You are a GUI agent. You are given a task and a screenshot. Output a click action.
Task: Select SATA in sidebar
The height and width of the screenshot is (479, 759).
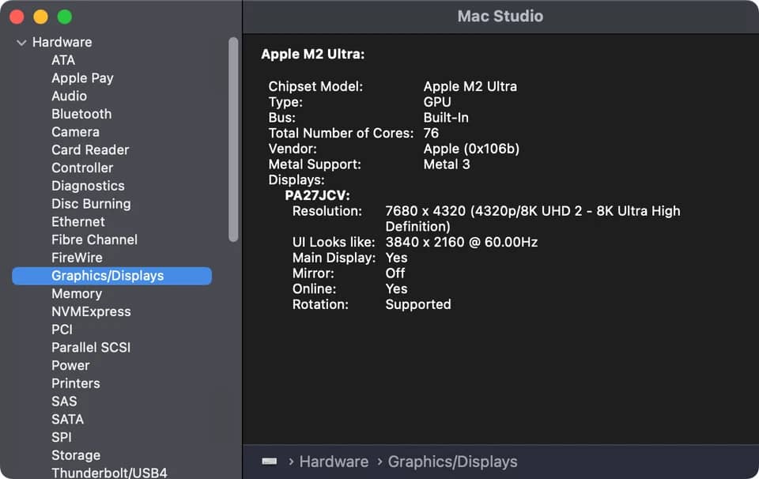[x=68, y=419]
